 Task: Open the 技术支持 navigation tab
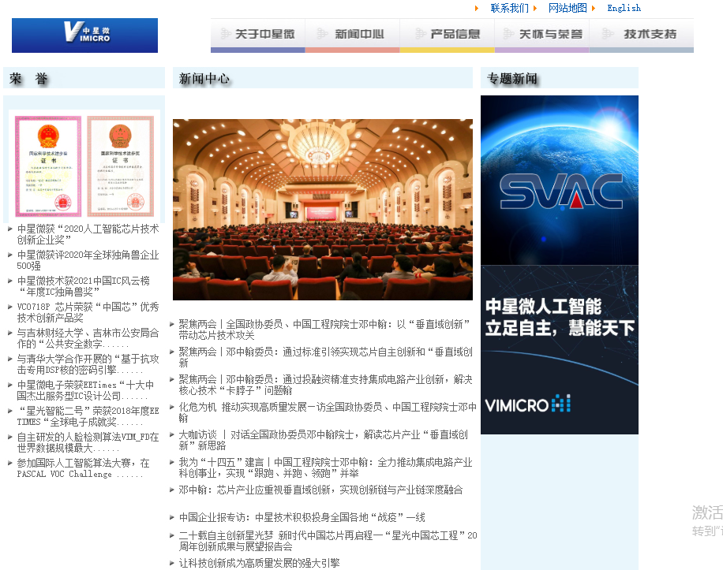(x=642, y=35)
